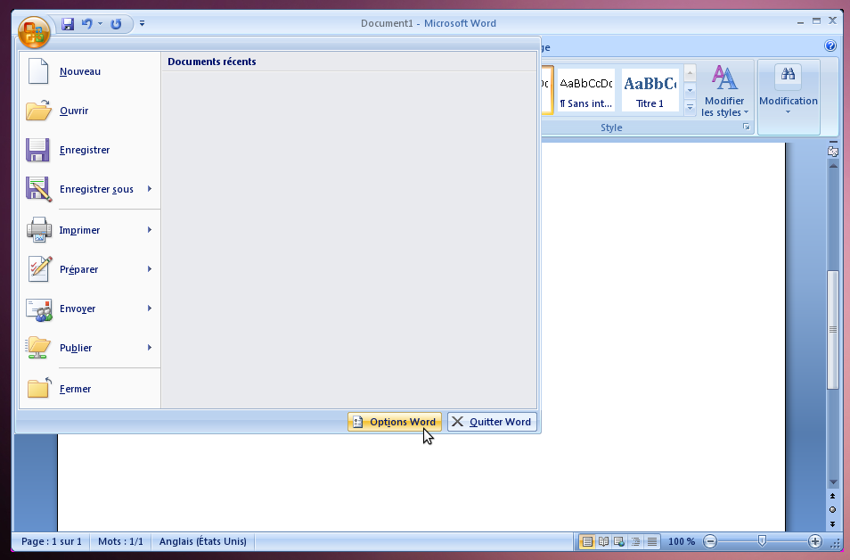Click the Préparer menu entry

tap(90, 269)
